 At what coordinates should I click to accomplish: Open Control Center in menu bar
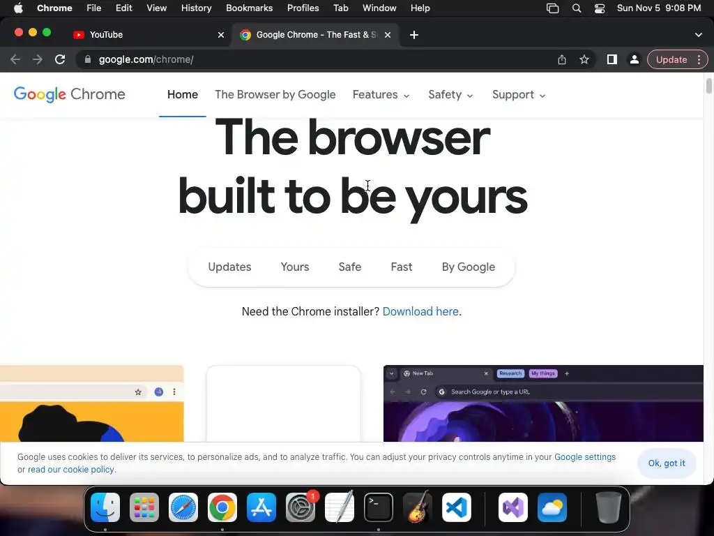coord(600,8)
